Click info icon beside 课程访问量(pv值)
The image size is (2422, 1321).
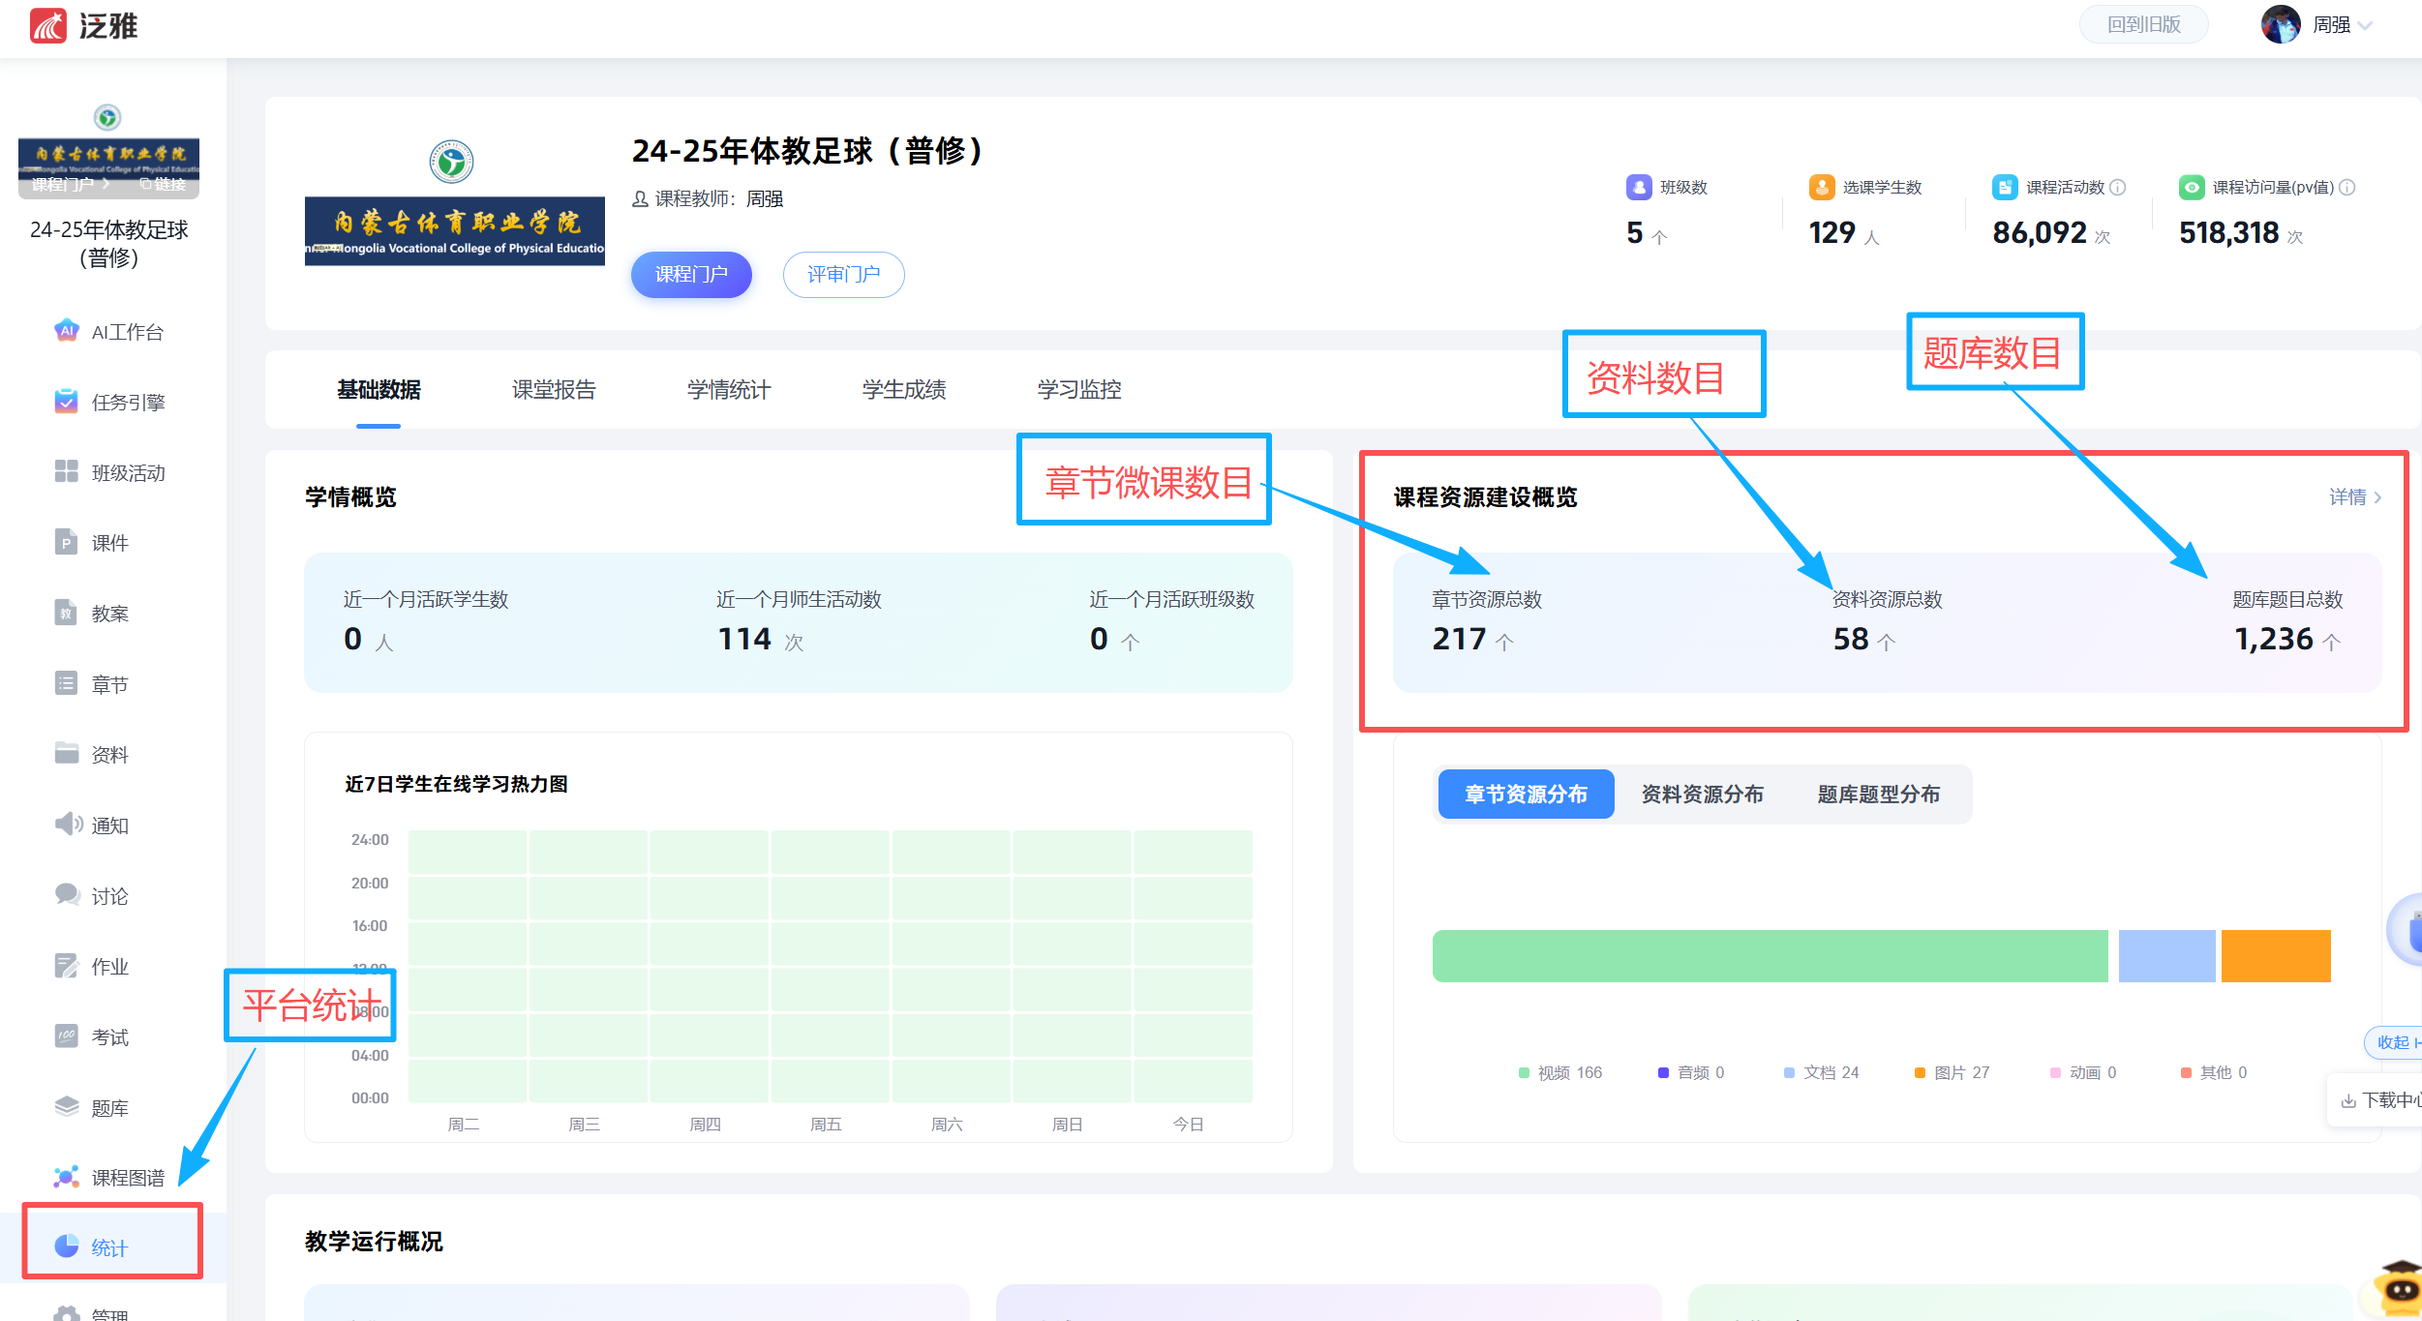point(2347,187)
